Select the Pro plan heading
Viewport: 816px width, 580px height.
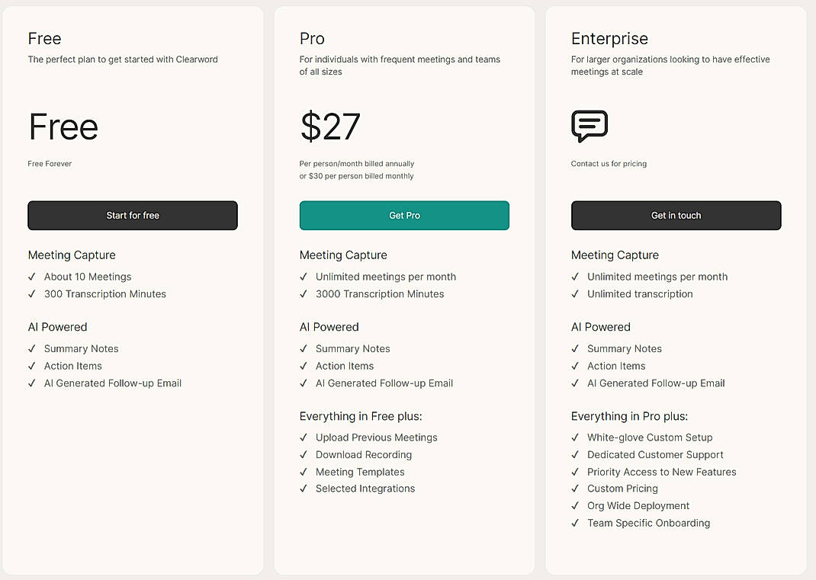coord(311,38)
